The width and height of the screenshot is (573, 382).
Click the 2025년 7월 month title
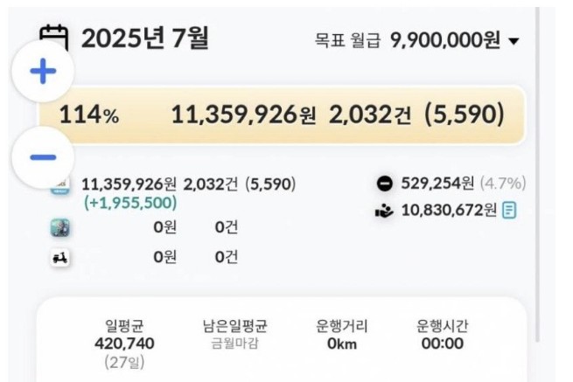145,39
